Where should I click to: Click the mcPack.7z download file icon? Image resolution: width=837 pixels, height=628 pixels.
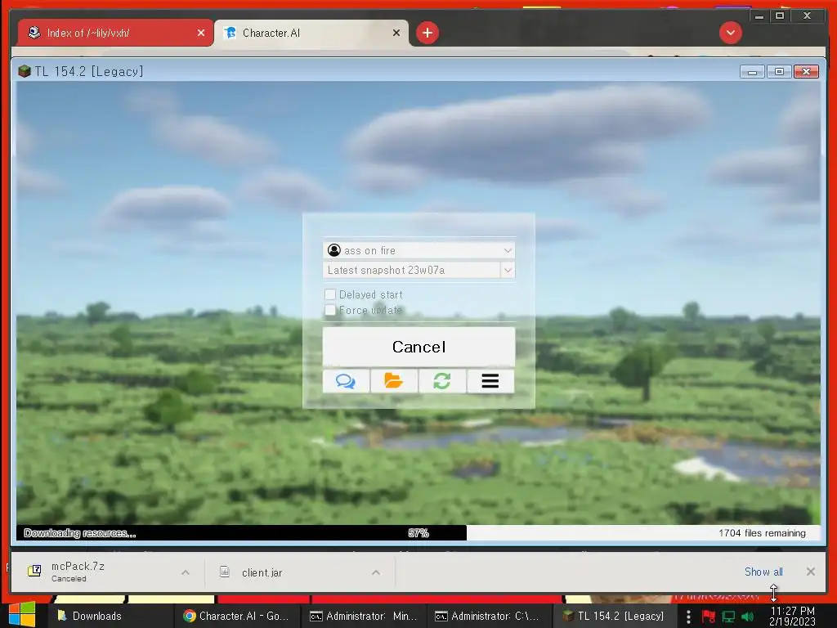pyautogui.click(x=34, y=571)
